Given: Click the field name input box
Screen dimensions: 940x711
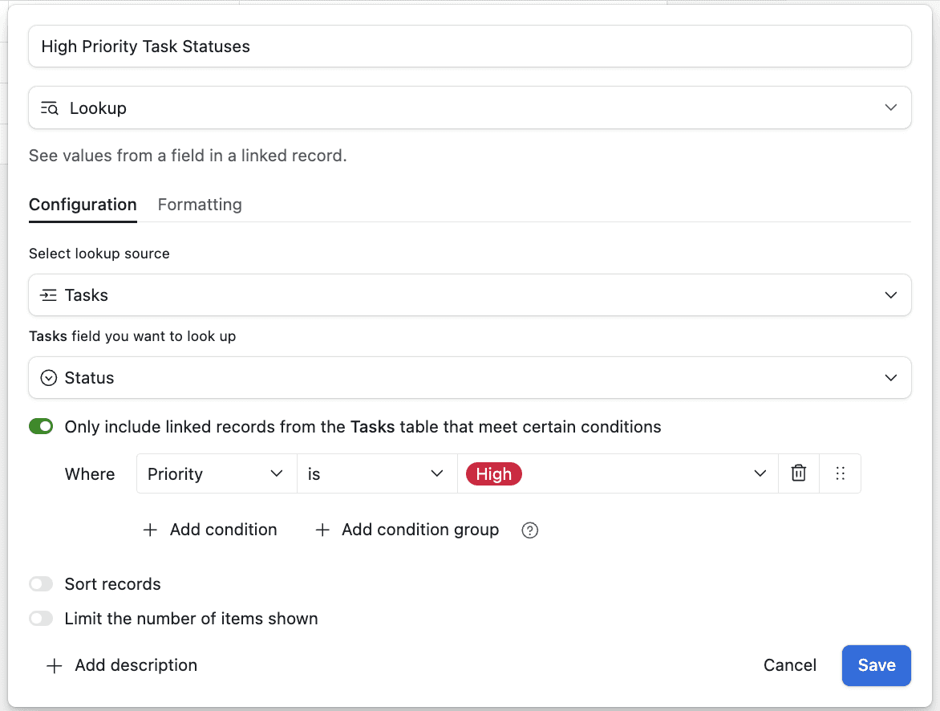Looking at the screenshot, I should [x=470, y=47].
